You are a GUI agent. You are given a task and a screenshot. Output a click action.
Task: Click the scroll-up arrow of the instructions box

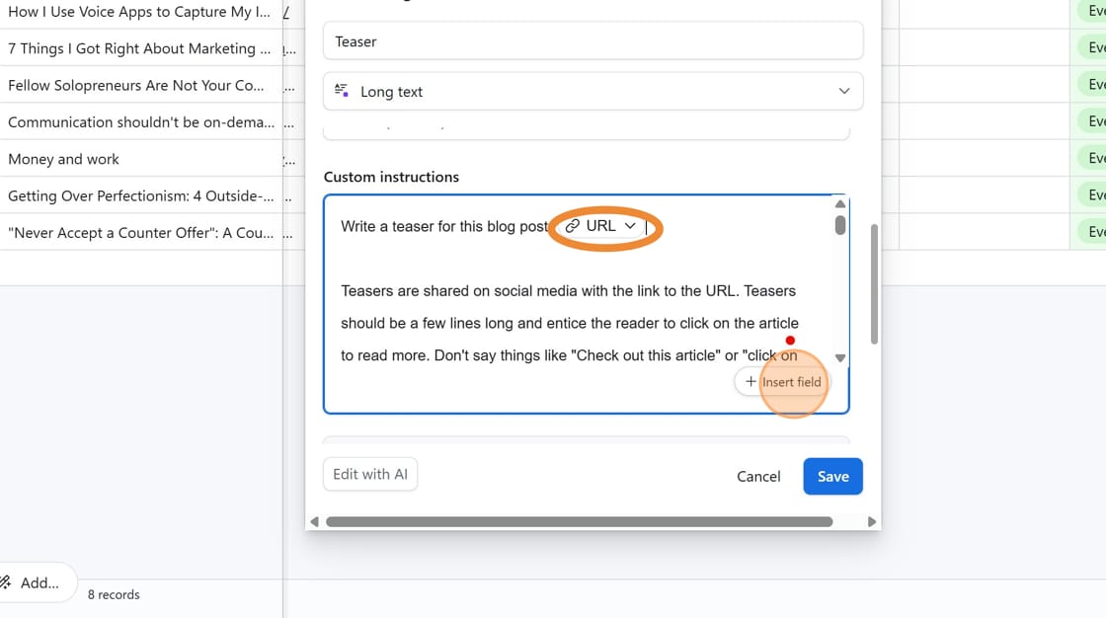click(840, 204)
